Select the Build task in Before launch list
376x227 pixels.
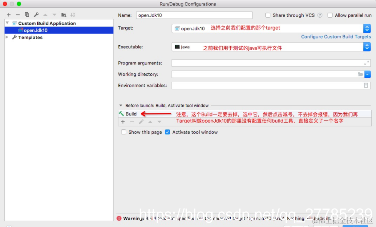(245, 114)
